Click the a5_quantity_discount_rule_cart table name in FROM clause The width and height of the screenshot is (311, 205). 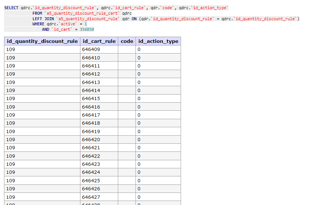[83, 13]
